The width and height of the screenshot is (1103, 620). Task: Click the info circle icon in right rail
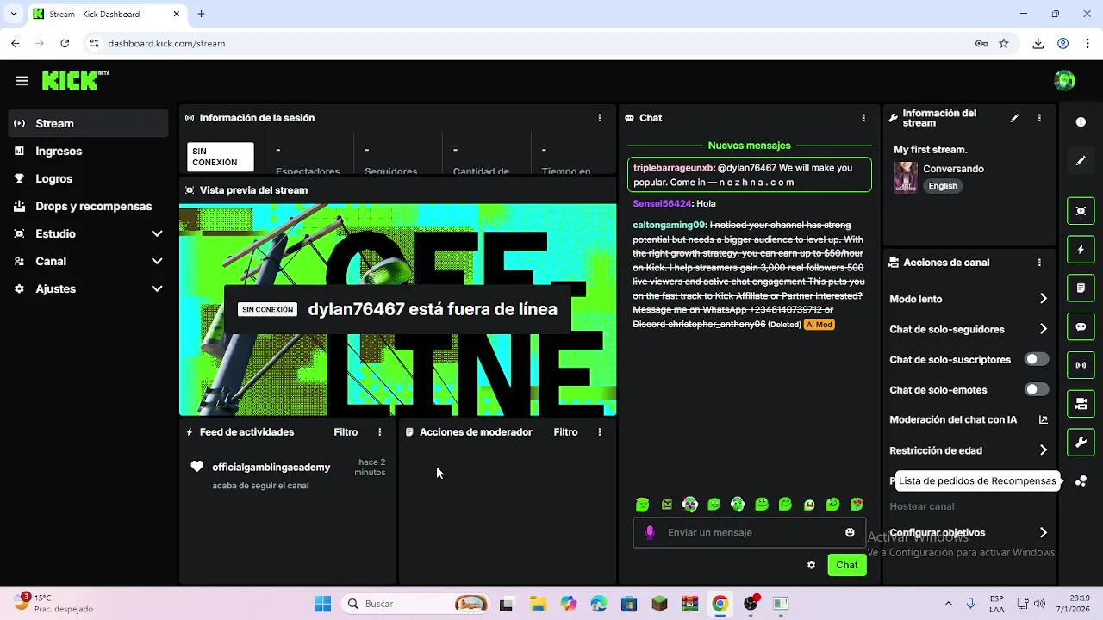pyautogui.click(x=1081, y=122)
